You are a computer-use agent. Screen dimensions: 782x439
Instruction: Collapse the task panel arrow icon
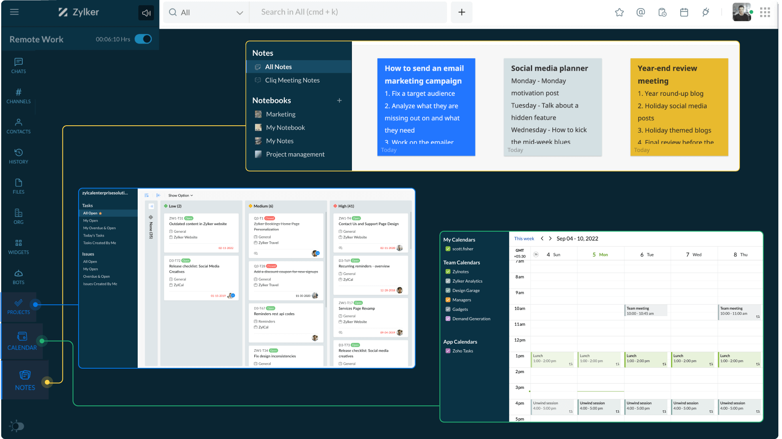click(158, 195)
